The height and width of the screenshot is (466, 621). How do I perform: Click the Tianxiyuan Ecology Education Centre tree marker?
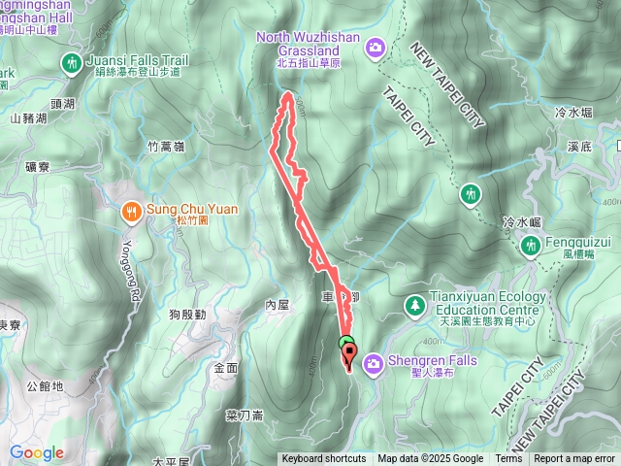tap(414, 307)
